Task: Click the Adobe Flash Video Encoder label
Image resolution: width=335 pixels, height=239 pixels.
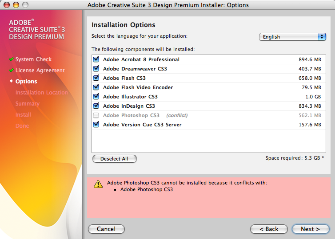Action: [138, 87]
